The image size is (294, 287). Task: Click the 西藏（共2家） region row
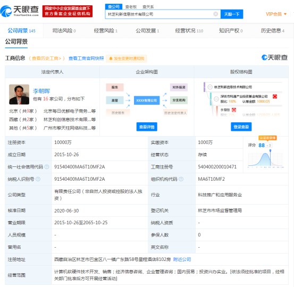pos(23,120)
